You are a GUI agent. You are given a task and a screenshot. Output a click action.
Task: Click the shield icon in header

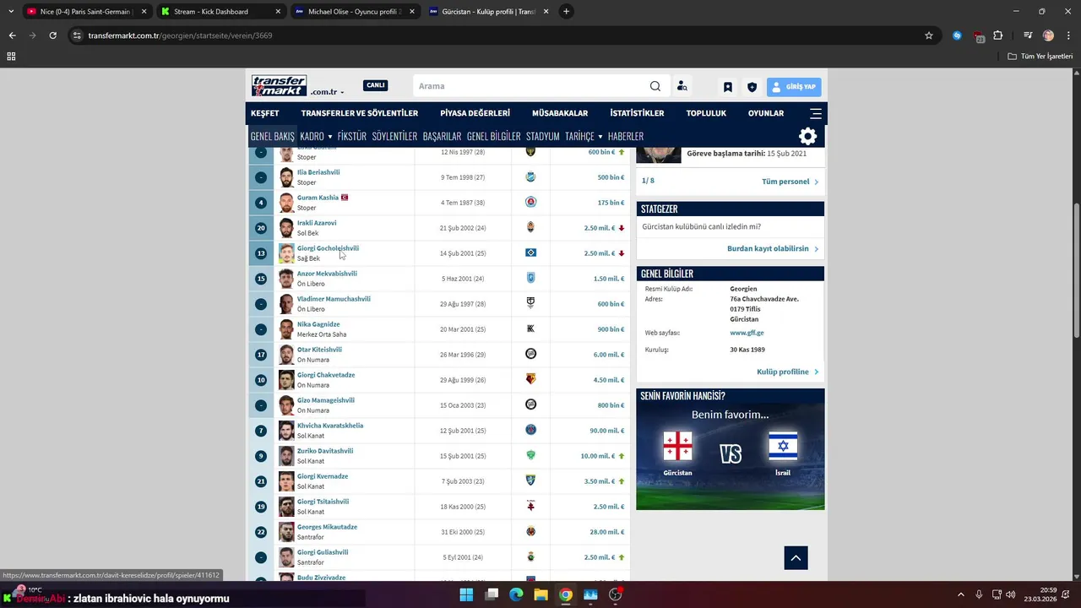click(x=752, y=87)
